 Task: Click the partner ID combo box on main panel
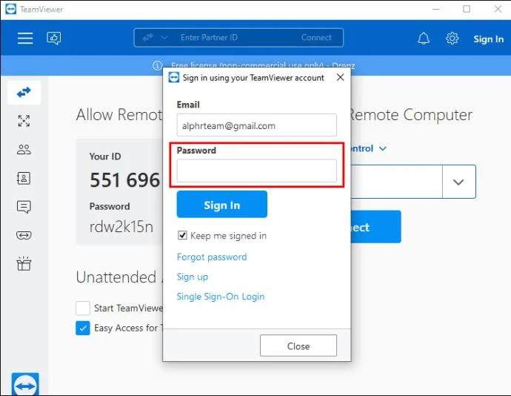[x=397, y=182]
